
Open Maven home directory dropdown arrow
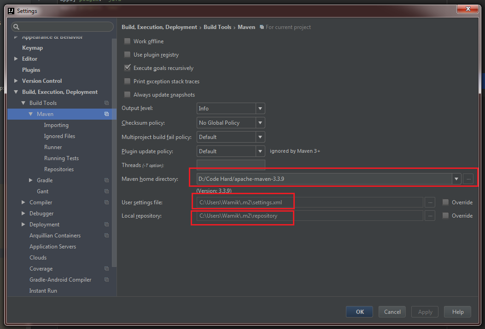pyautogui.click(x=456, y=179)
